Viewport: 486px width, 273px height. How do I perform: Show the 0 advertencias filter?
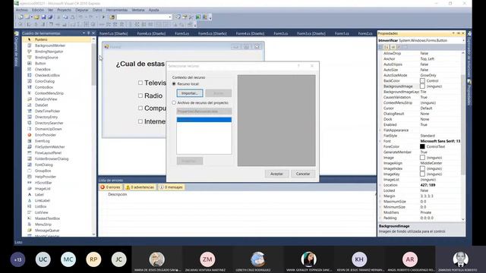[140, 187]
